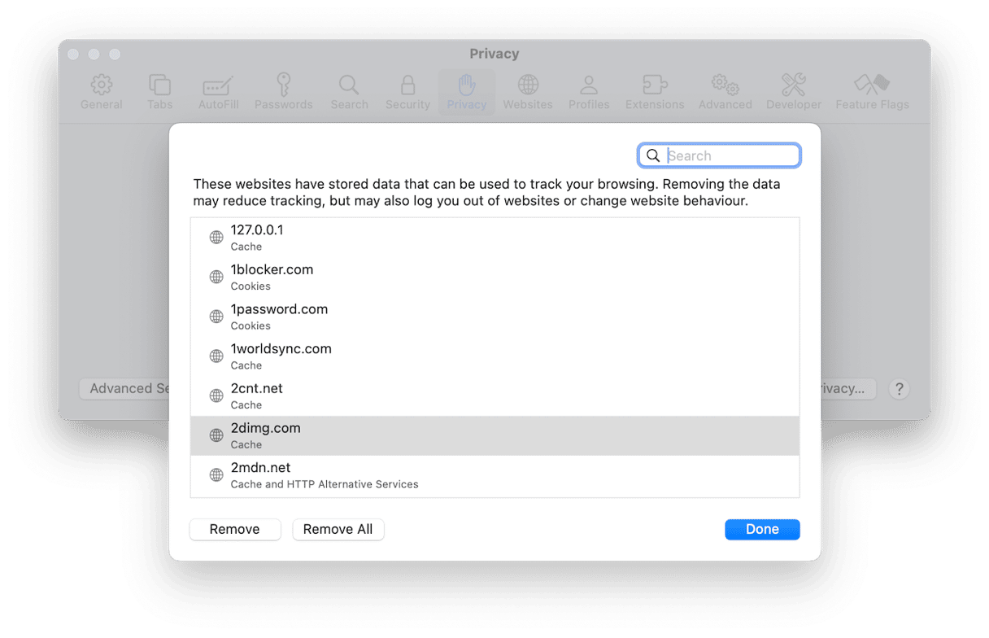Select the Security lock icon
The width and height of the screenshot is (989, 638).
(407, 92)
